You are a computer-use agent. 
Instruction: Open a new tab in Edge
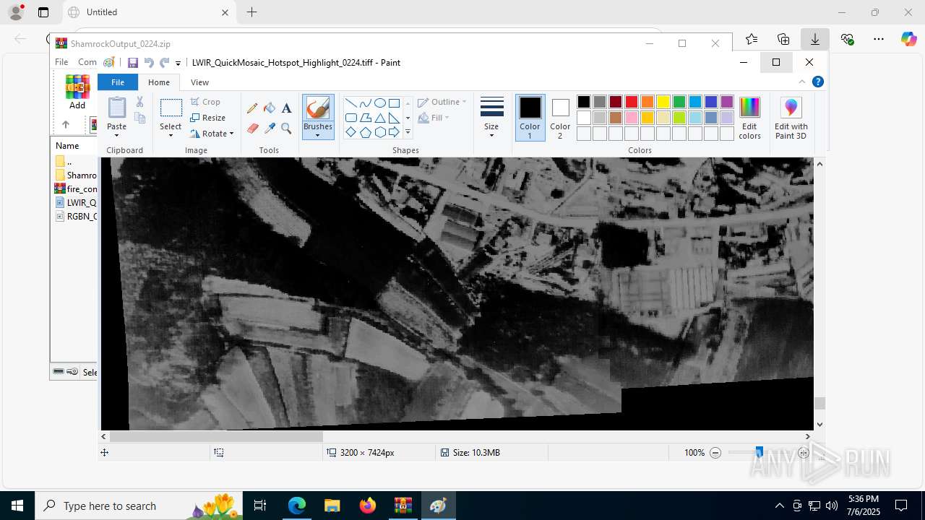tap(251, 12)
